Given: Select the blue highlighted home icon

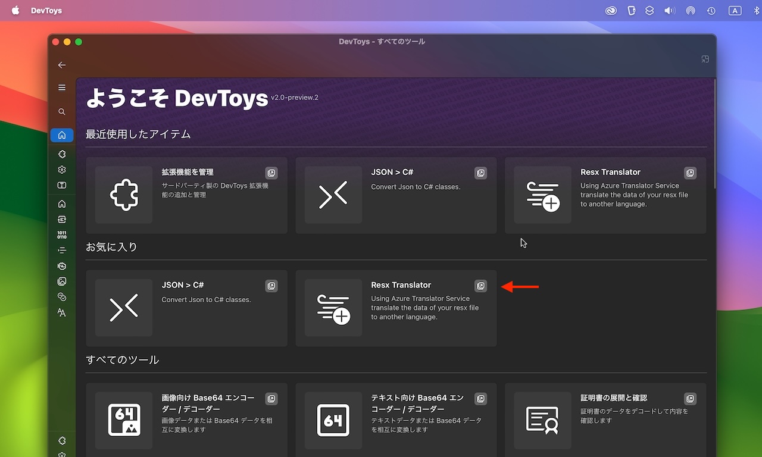Looking at the screenshot, I should (62, 135).
